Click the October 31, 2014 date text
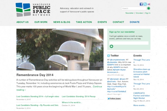This screenshot has height=111, width=167. pos(68,105)
